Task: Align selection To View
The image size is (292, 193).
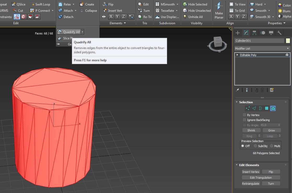Action: click(237, 4)
